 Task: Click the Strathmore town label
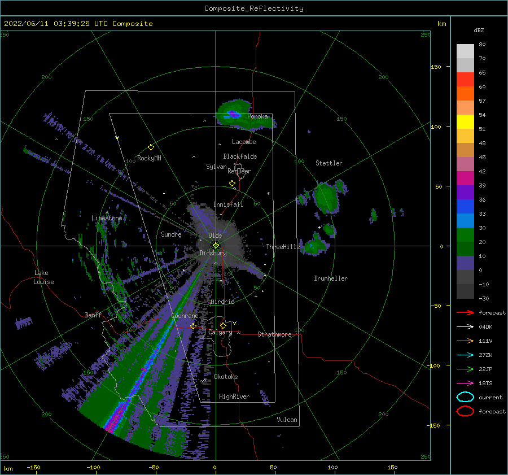click(x=274, y=334)
